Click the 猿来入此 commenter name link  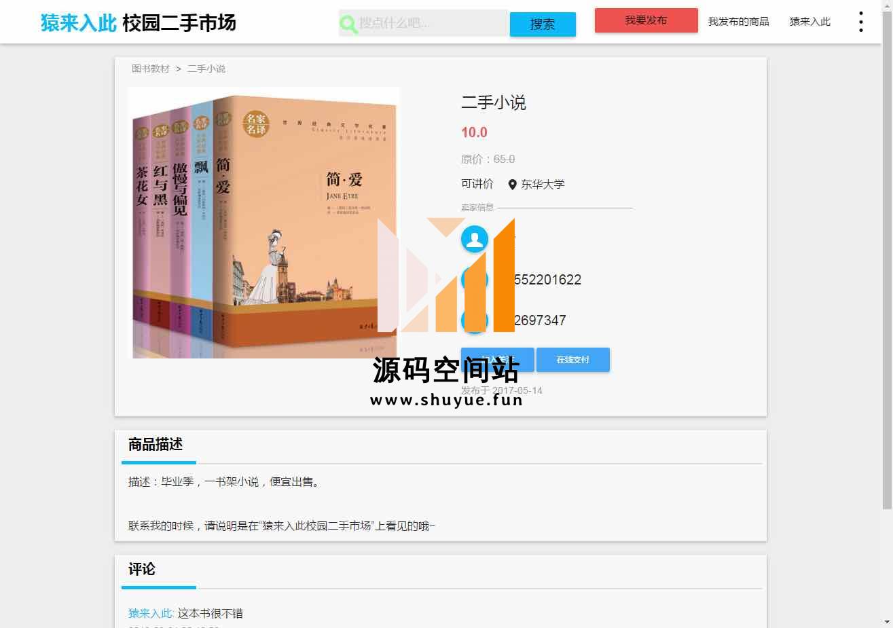(151, 613)
